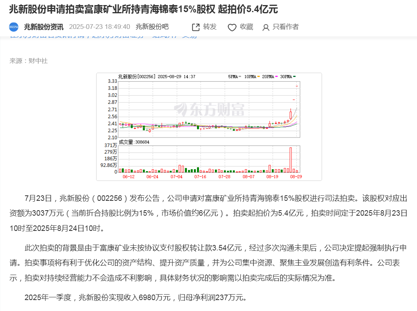The height and width of the screenshot is (311, 417).
Task: Click the 371万 volume axis value
Action: coord(111,145)
